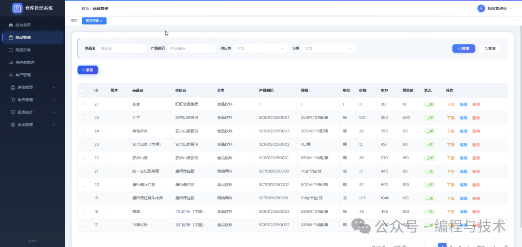522x247 pixels.
Task: Toggle the select-all checkbox in table header
Action: click(83, 90)
